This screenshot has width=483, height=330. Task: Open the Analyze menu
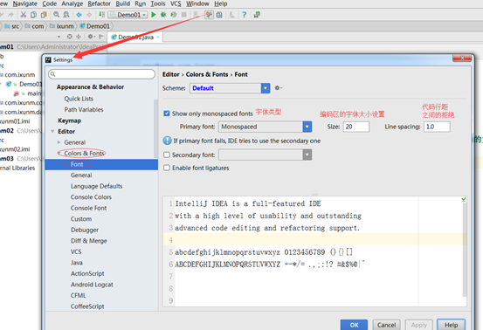[72, 4]
